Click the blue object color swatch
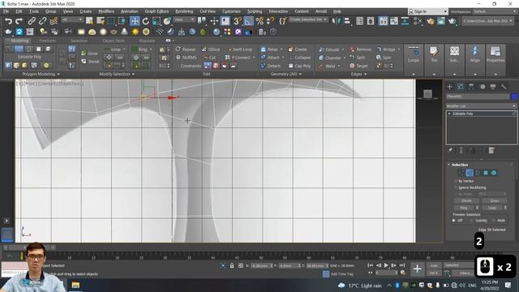This screenshot has width=519, height=292. click(x=514, y=97)
